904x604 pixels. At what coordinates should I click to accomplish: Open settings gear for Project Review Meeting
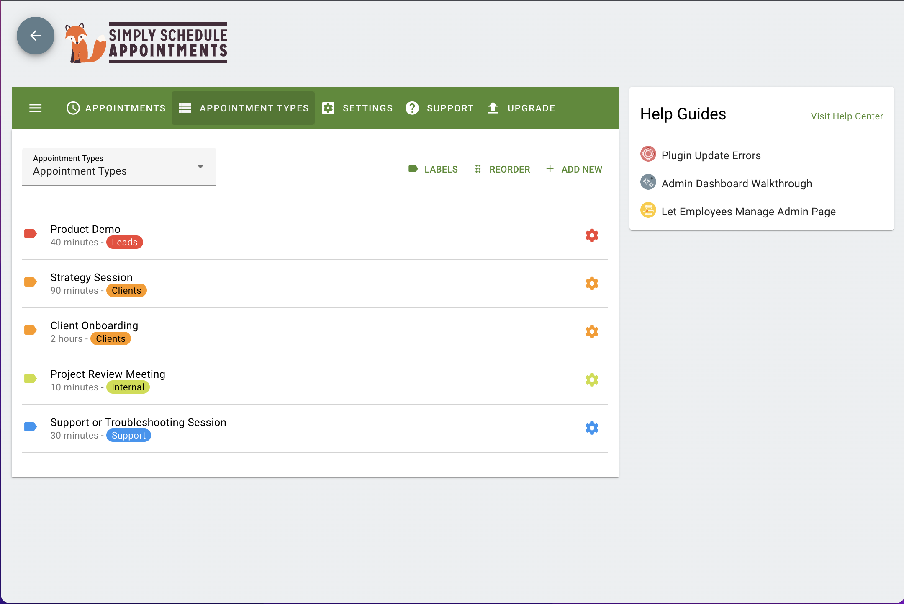(x=592, y=380)
